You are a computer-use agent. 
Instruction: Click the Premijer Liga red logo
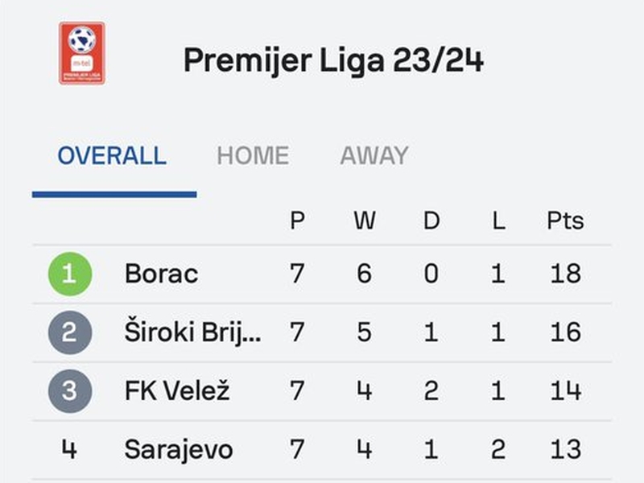pyautogui.click(x=82, y=53)
